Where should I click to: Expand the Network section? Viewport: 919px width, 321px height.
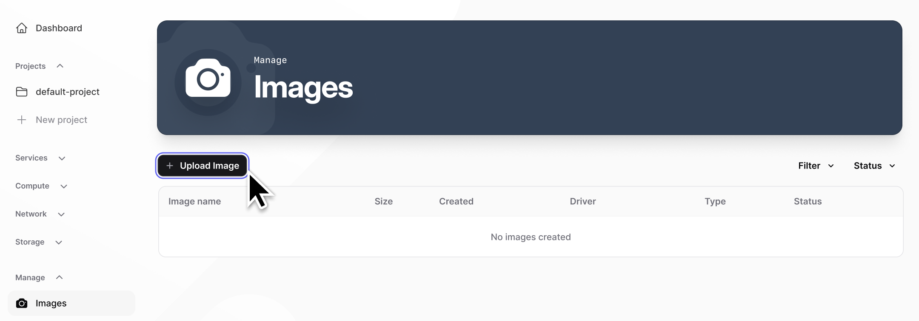[x=61, y=214]
